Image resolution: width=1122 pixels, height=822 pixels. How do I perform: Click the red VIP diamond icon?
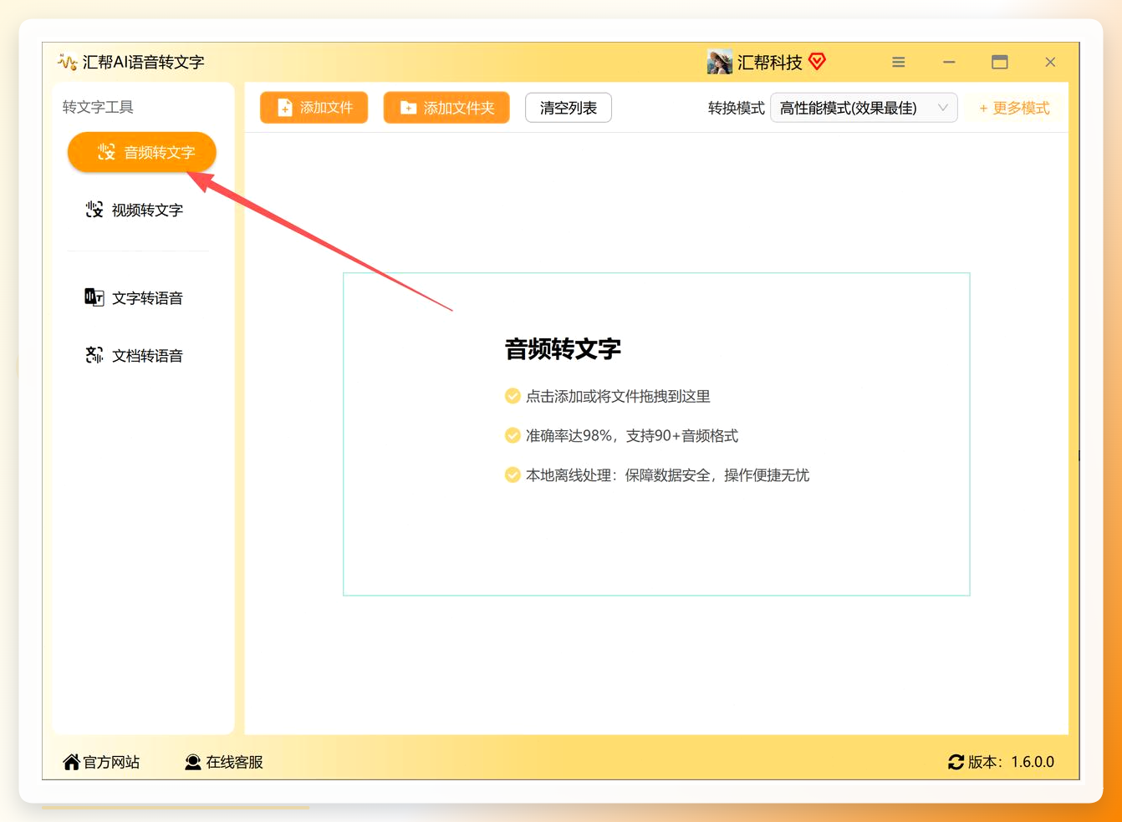(818, 61)
